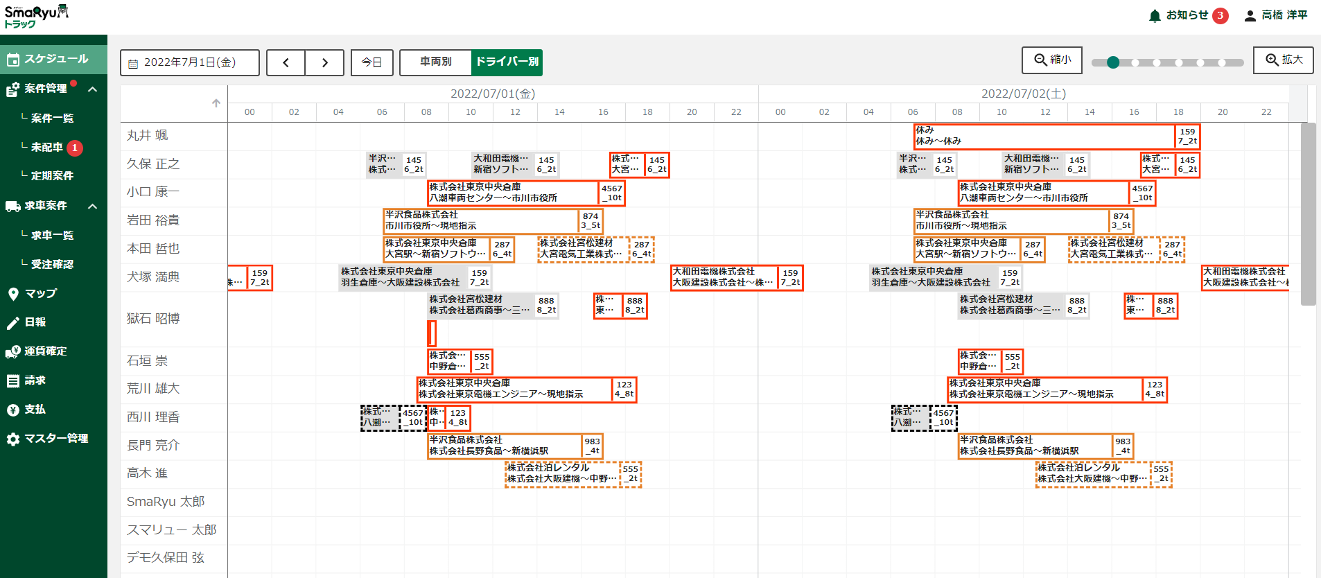Select 岩田 裕貴's July 1 半沢食品 job
1321x578 pixels.
(x=493, y=221)
